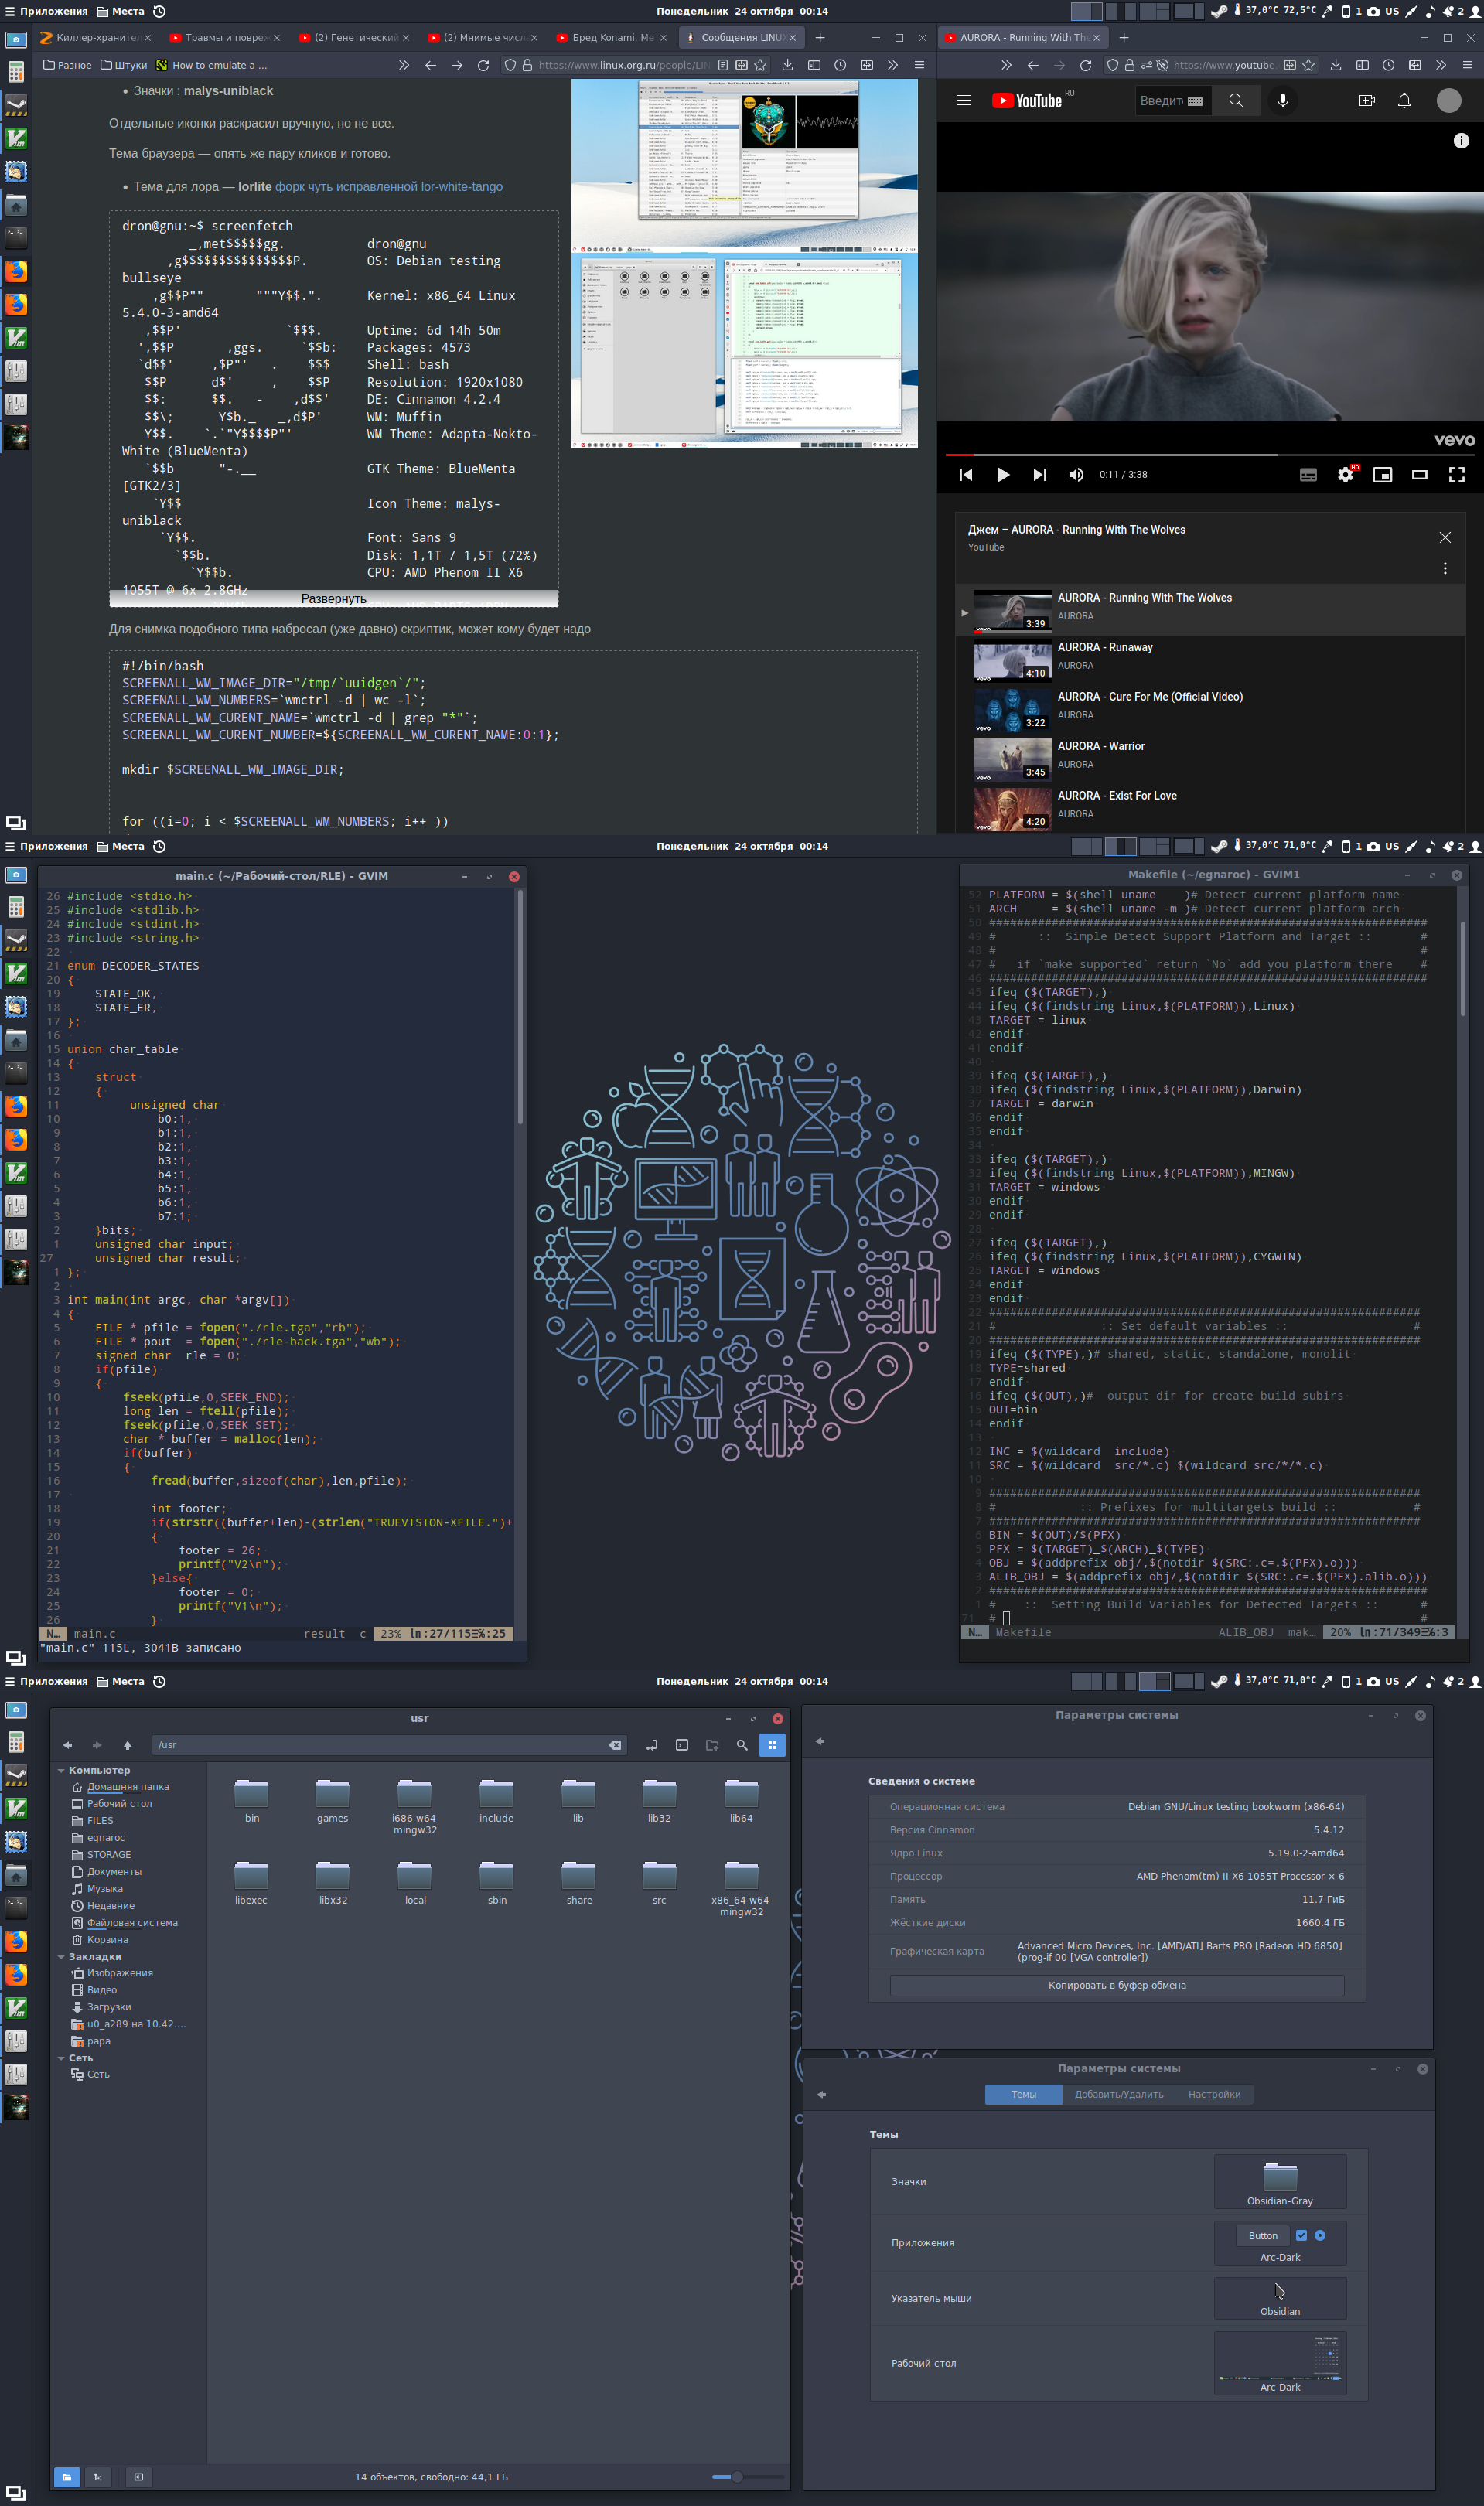Open YouTube player settings gear
This screenshot has height=2506, width=1484.
pyautogui.click(x=1345, y=475)
